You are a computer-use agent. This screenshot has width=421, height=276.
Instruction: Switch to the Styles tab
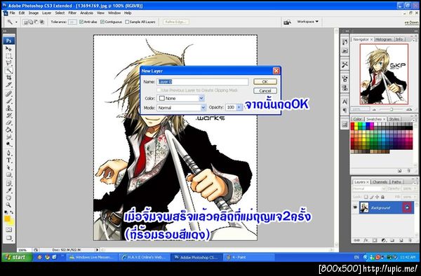click(x=394, y=119)
